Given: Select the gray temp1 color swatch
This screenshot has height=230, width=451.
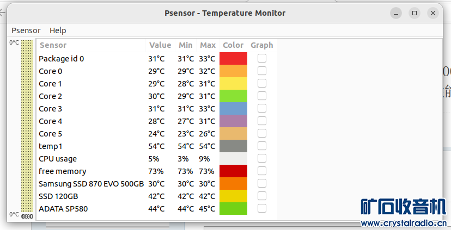Looking at the screenshot, I should click(233, 146).
